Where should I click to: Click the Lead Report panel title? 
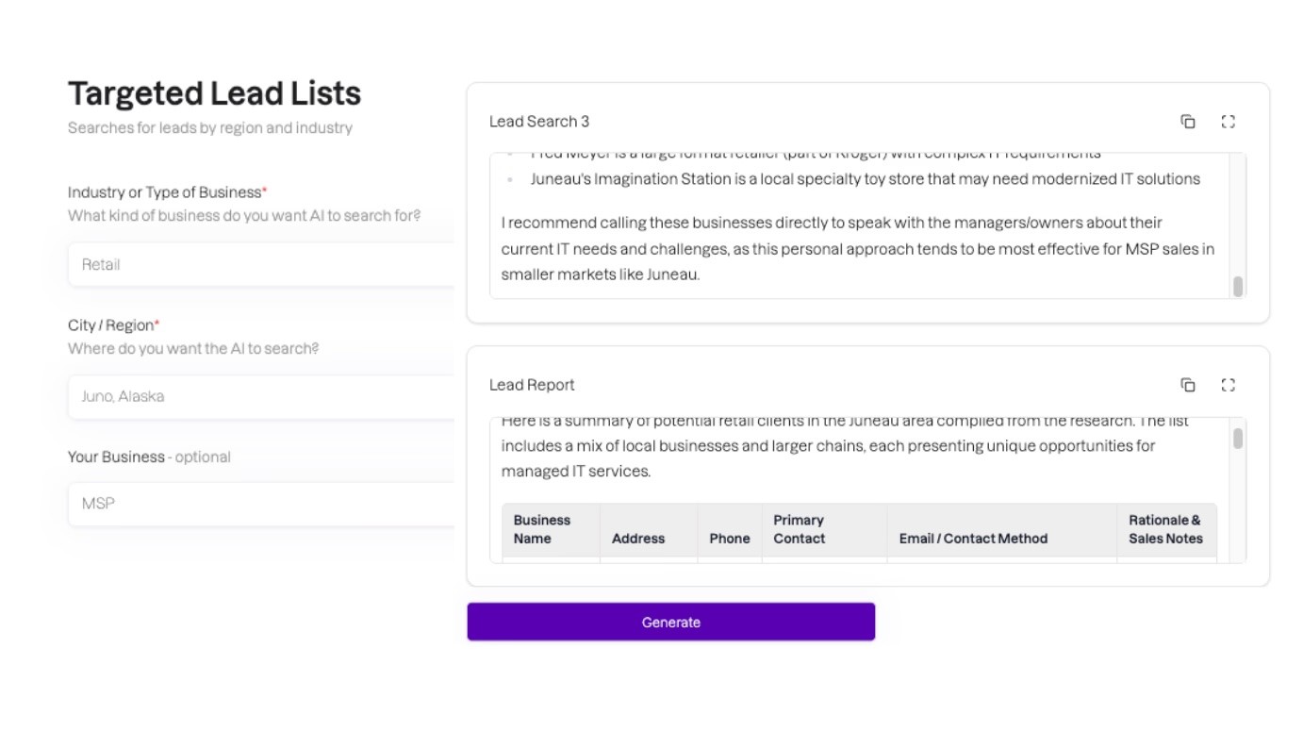point(532,385)
